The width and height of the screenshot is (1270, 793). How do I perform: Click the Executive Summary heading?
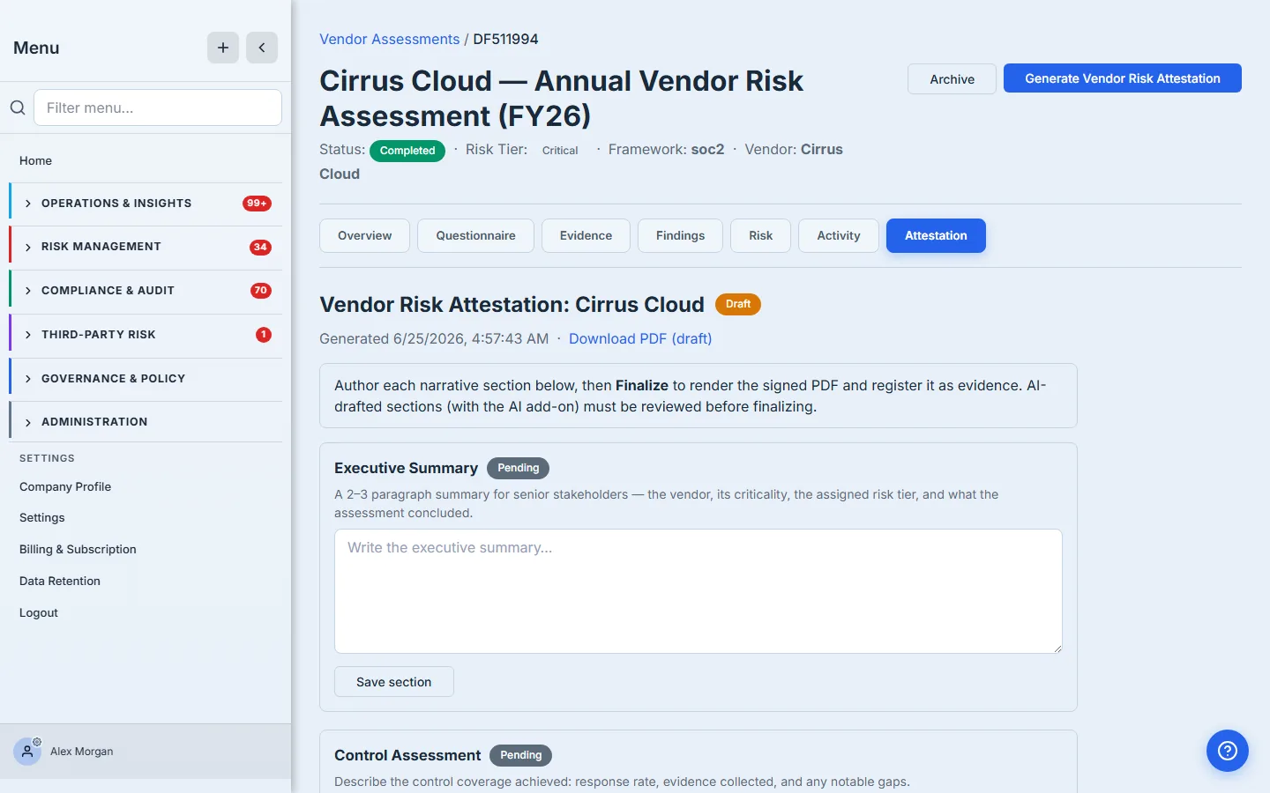406,468
